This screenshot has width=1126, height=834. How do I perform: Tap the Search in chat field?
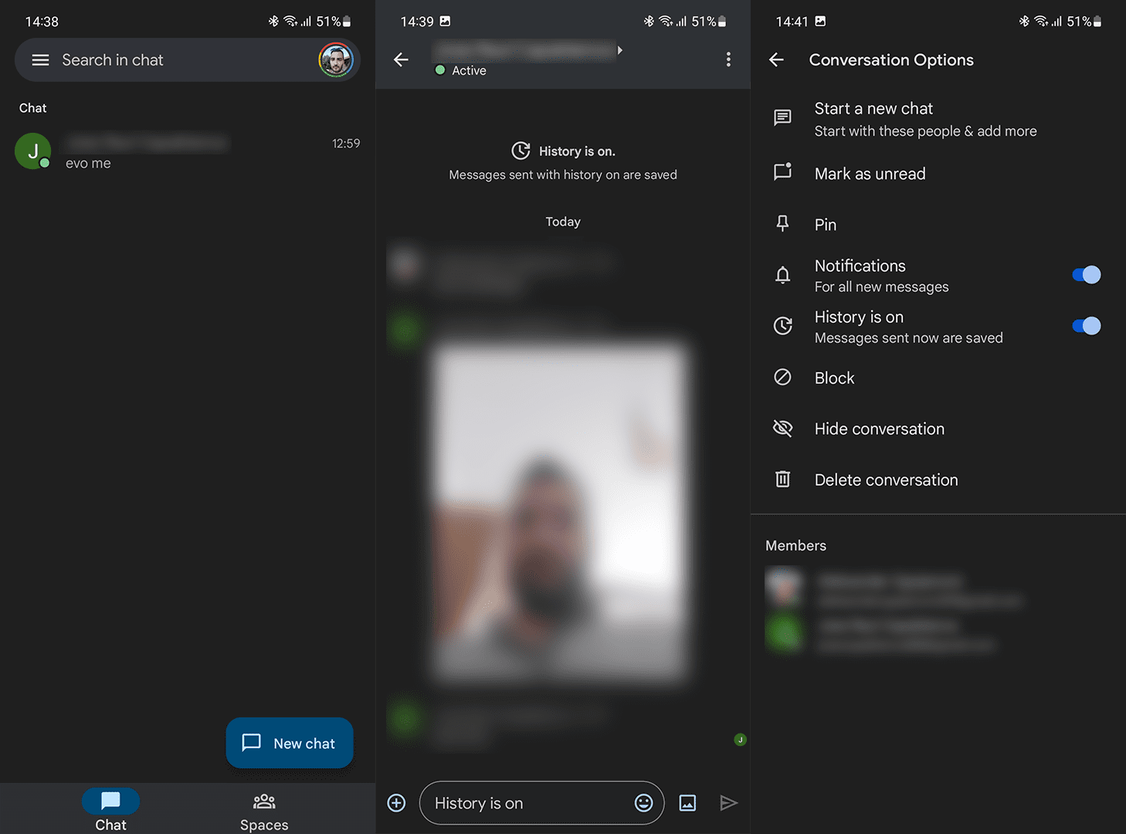(188, 60)
